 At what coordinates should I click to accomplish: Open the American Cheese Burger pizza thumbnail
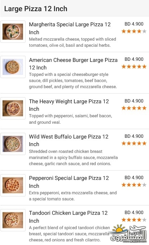(13, 67)
